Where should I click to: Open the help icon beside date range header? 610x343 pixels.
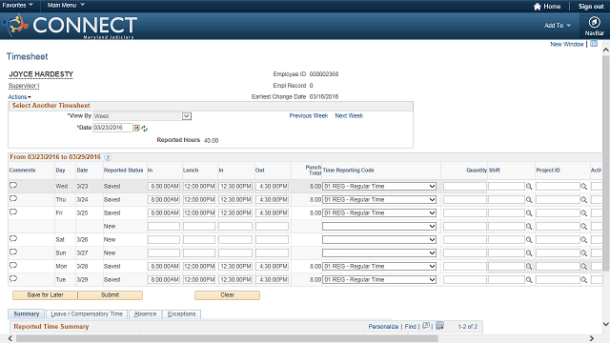click(x=108, y=157)
